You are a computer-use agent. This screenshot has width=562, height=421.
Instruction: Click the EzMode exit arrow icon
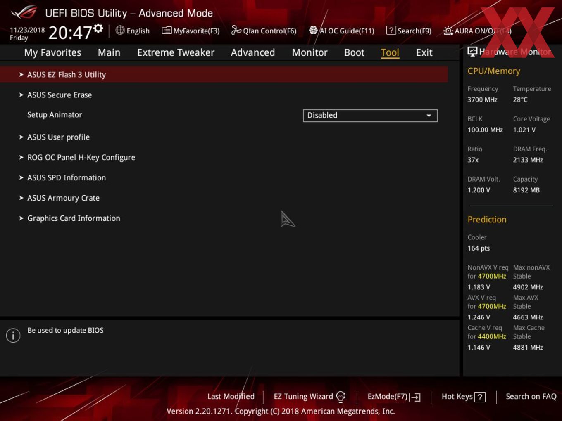[415, 397]
